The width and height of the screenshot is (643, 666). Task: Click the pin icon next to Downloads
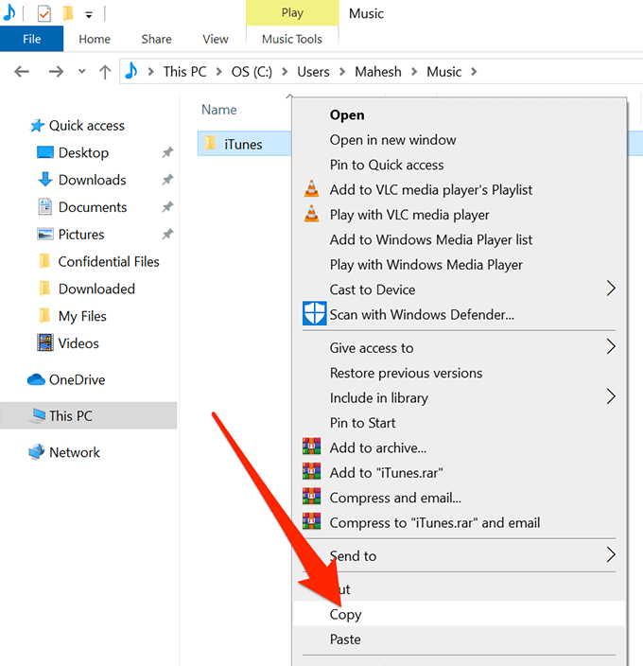[167, 180]
